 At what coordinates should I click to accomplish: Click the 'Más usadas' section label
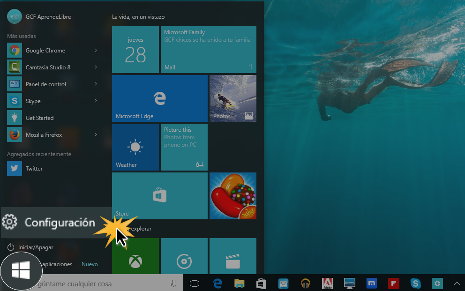coord(22,36)
